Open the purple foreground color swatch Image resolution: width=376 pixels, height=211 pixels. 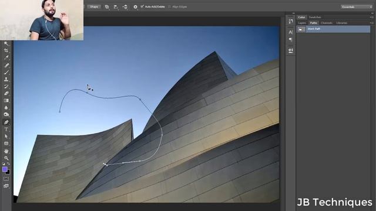pos(5,169)
